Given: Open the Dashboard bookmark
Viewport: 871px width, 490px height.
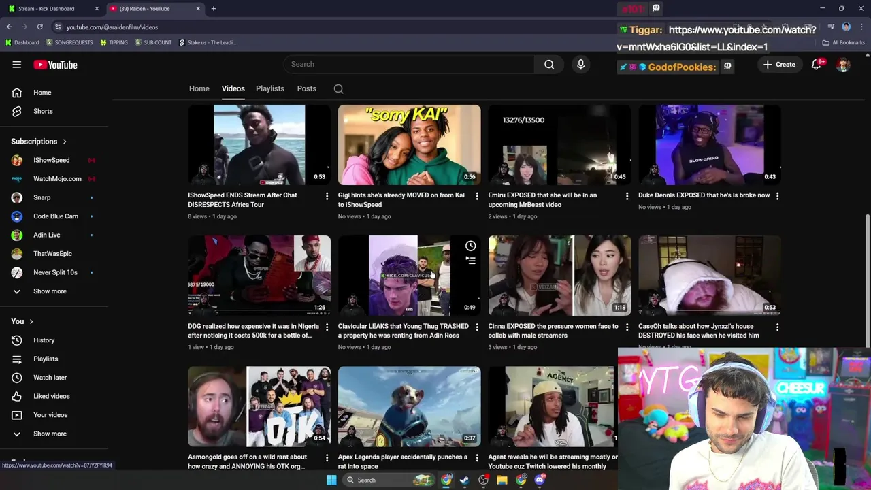Looking at the screenshot, I should [x=22, y=42].
